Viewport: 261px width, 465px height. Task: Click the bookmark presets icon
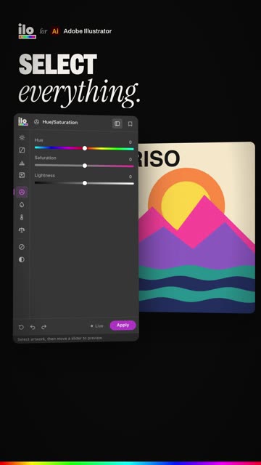130,124
